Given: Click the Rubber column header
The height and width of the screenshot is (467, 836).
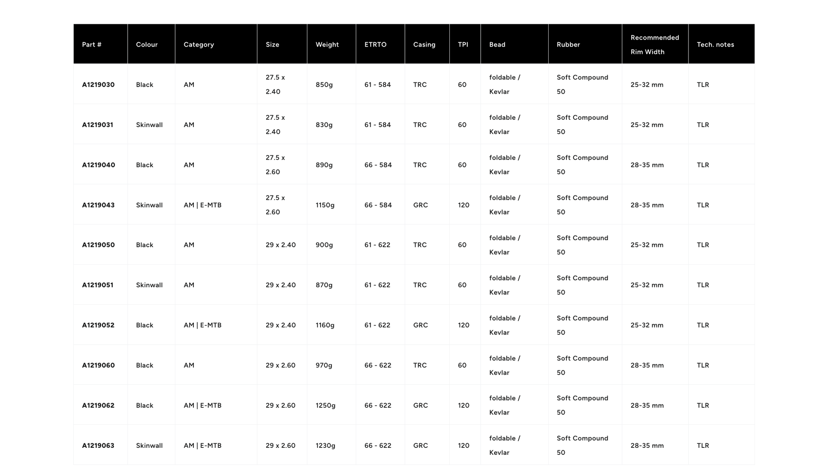Looking at the screenshot, I should pyautogui.click(x=568, y=44).
